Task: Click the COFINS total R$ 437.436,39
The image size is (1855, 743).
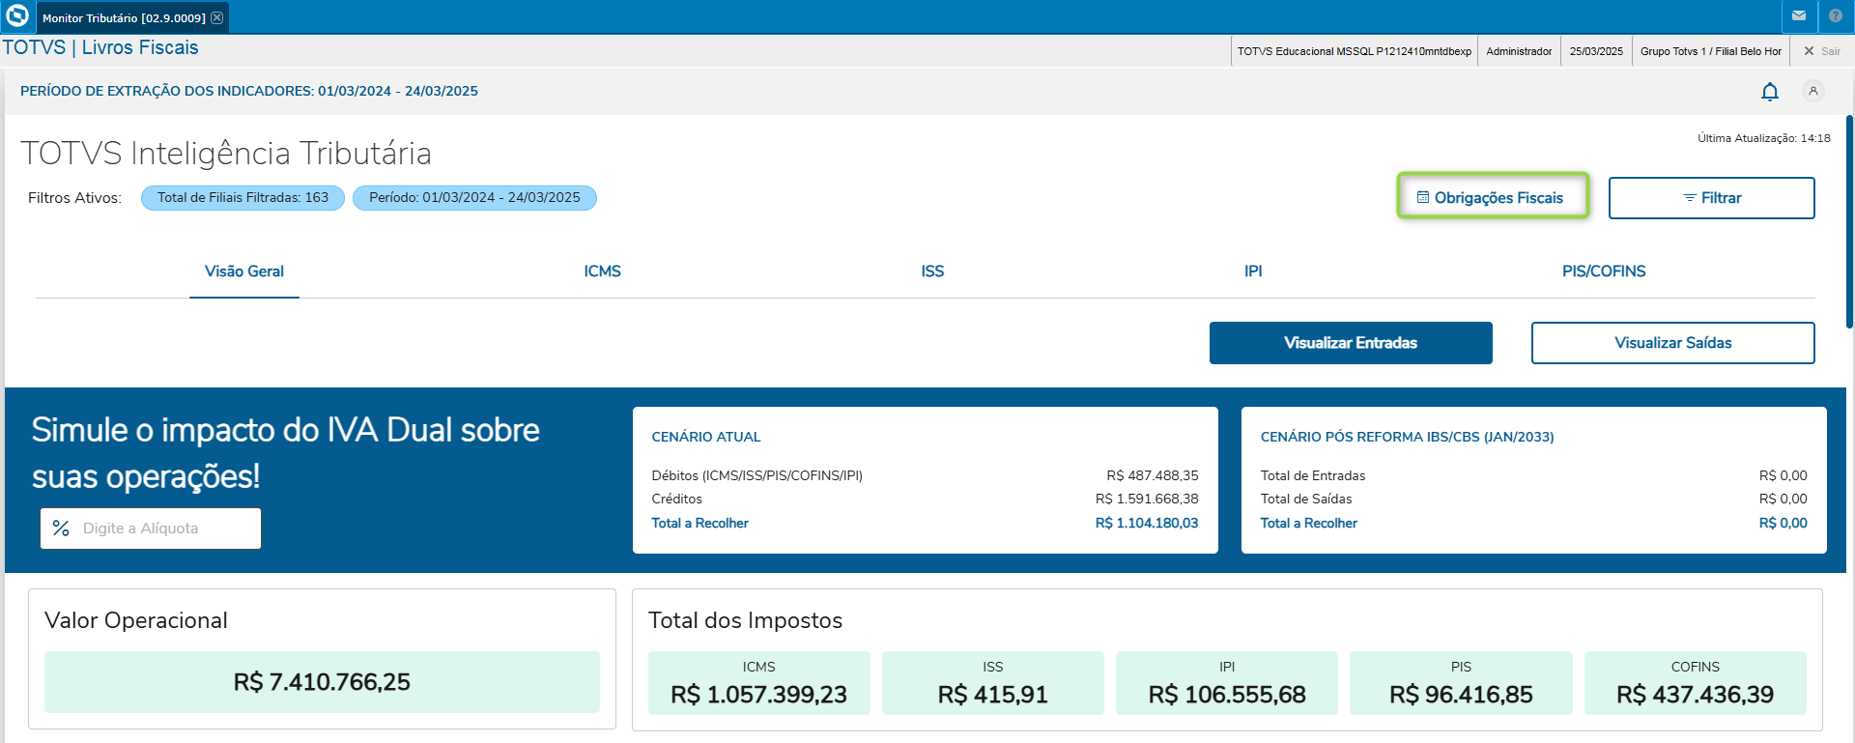Action: click(1695, 695)
